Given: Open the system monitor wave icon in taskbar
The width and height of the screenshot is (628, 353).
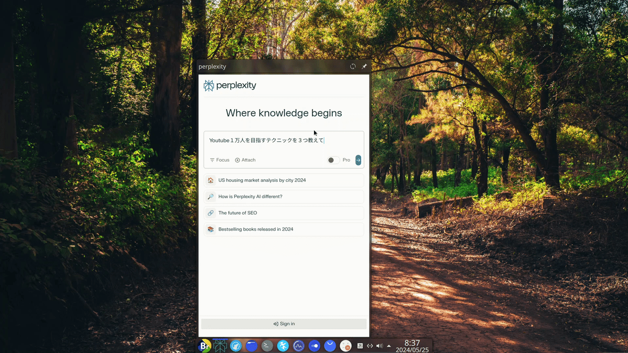Looking at the screenshot, I should coord(298,346).
